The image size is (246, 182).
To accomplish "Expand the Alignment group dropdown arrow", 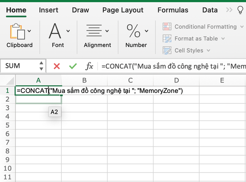I will (107, 31).
